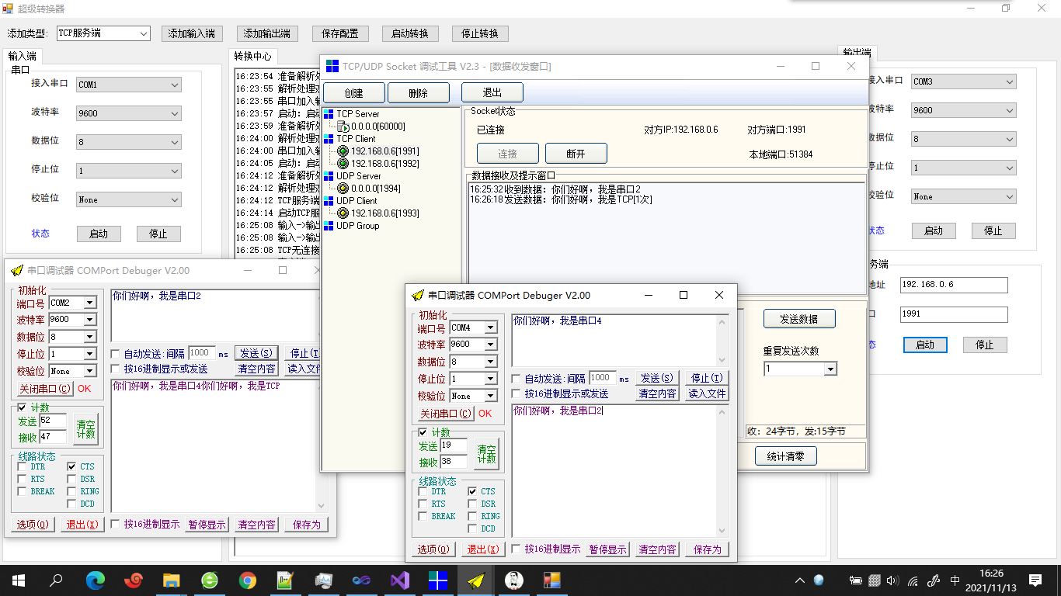
Task: Open the blue window-grid taskbar app
Action: (x=438, y=580)
